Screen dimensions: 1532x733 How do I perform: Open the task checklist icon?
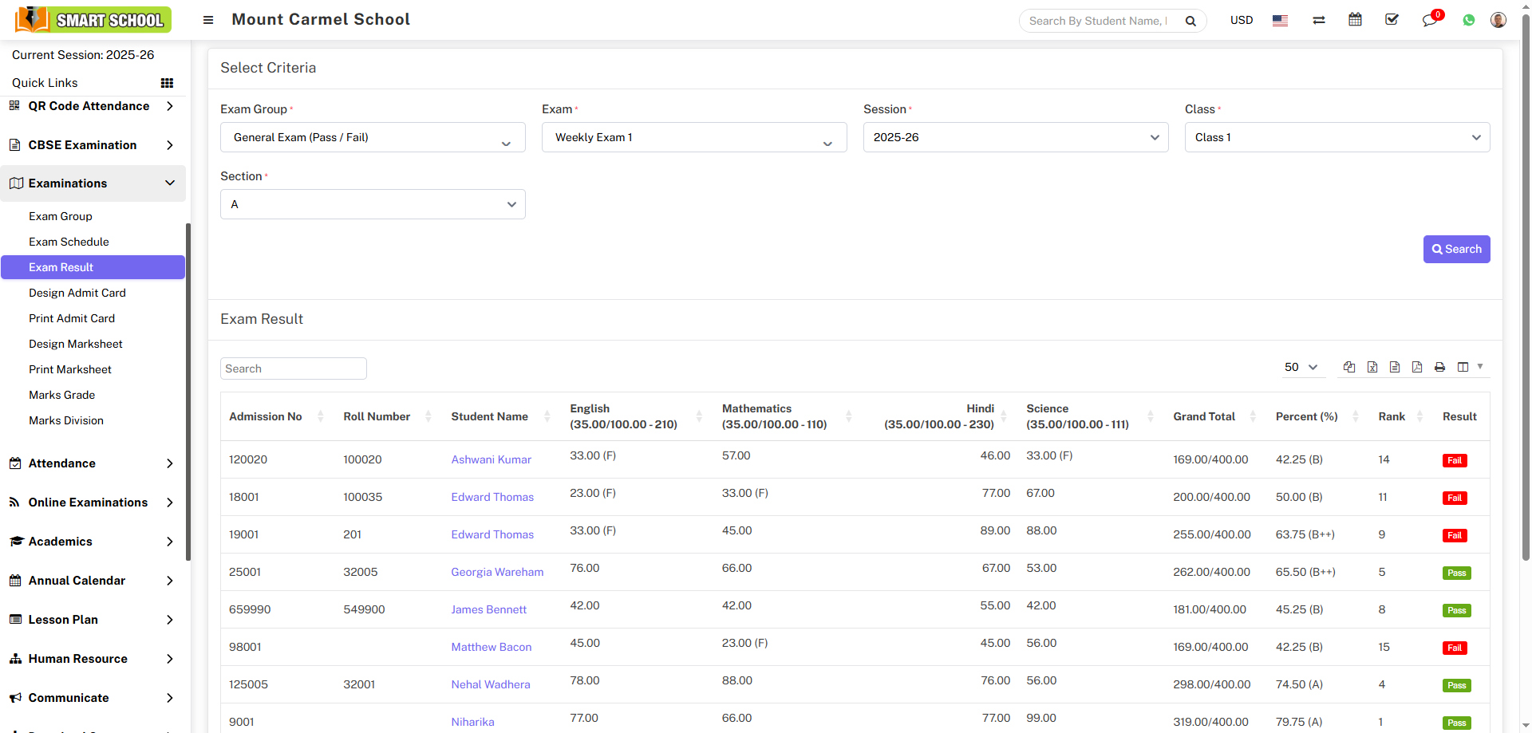tap(1392, 20)
